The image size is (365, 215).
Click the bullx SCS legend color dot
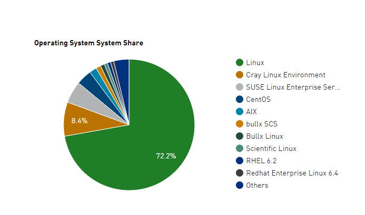(240, 124)
